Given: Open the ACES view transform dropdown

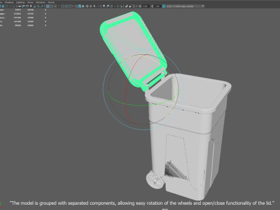Looking at the screenshot, I should (185, 6).
